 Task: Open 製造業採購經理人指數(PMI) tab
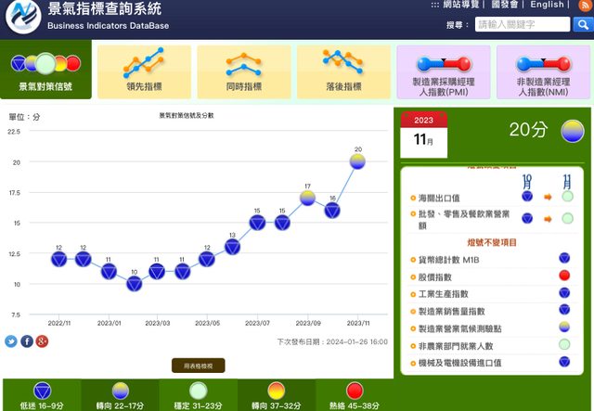[443, 71]
